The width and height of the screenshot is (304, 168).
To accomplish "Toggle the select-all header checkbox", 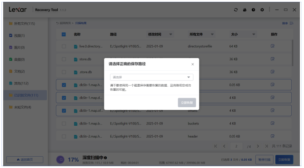I will click(x=64, y=35).
